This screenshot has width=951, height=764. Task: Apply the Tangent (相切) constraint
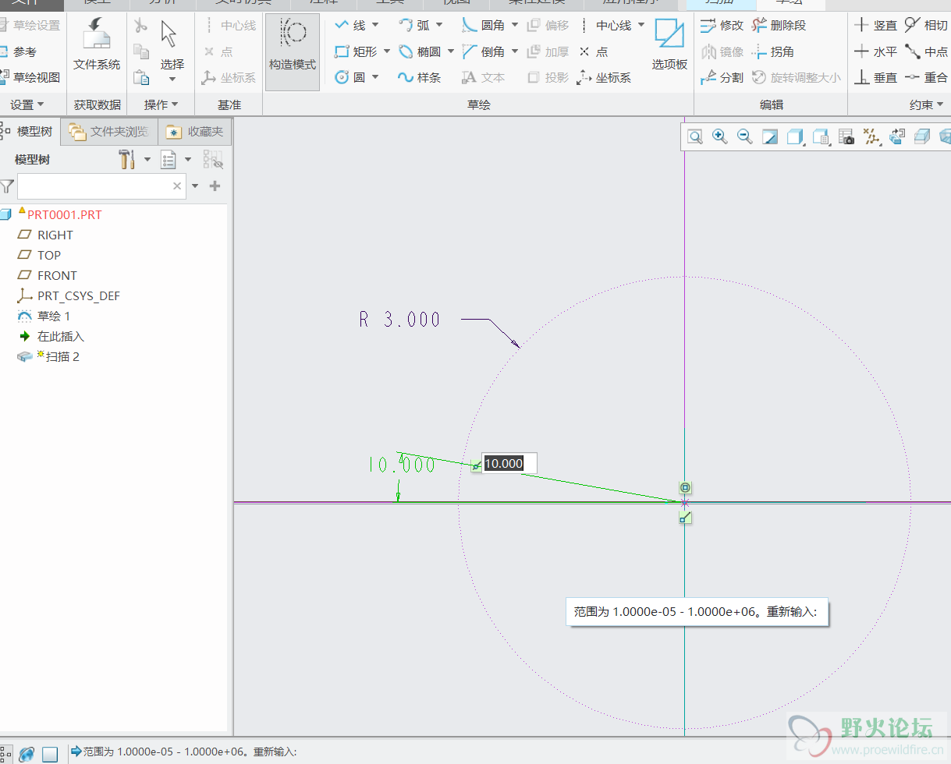[x=926, y=26]
